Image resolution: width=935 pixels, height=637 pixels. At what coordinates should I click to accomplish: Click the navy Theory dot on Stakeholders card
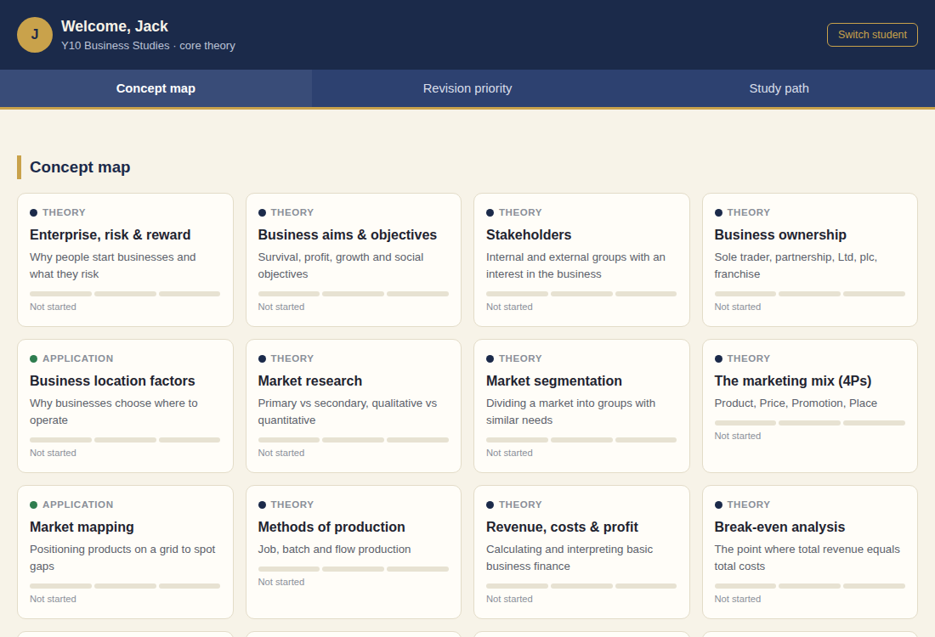[x=490, y=212]
